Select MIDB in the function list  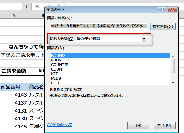point(110,78)
